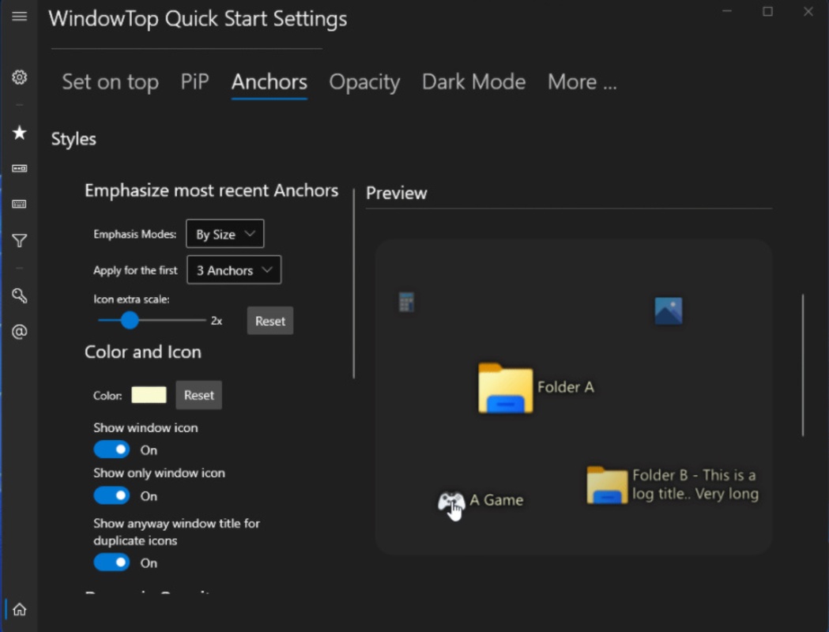Reset the anchor color
The image size is (829, 632).
199,395
